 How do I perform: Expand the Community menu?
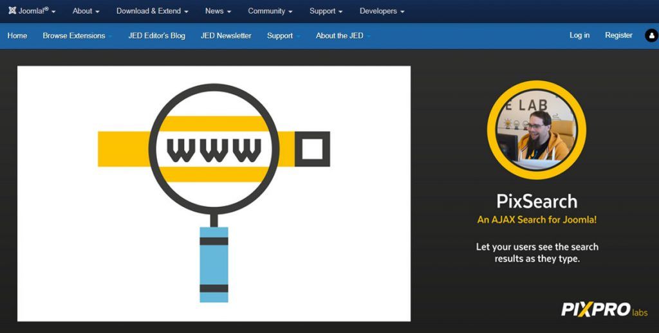click(270, 12)
